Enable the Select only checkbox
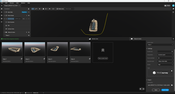175x94 pixels. (57, 9)
